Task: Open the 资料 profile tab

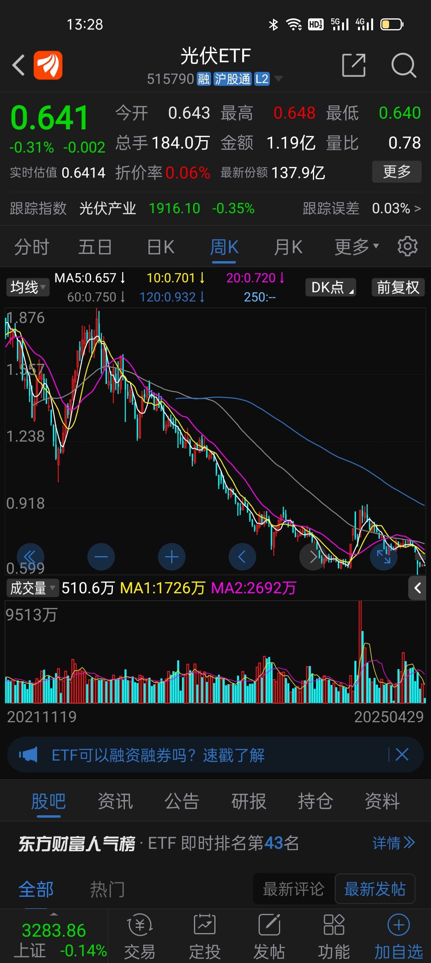Action: tap(382, 801)
